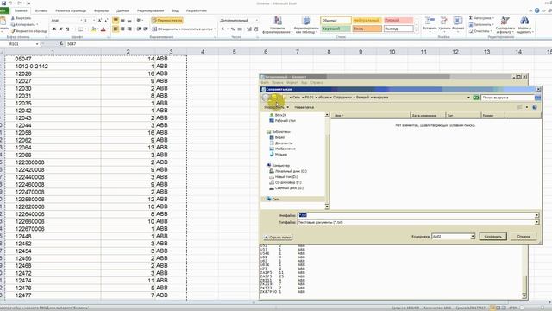
Task: Switch to the Formulas (Формулы) ribbon tab
Action: tap(102, 10)
